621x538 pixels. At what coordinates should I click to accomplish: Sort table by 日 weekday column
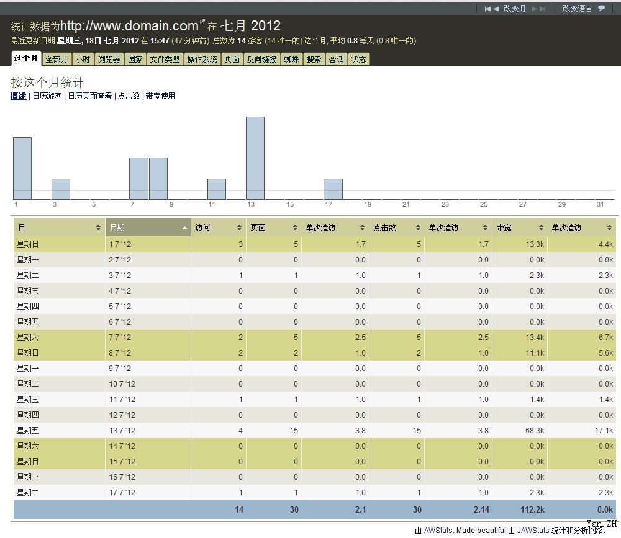click(x=59, y=228)
